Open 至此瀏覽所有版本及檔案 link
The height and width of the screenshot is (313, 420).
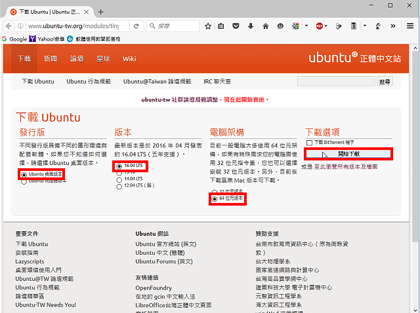346,167
